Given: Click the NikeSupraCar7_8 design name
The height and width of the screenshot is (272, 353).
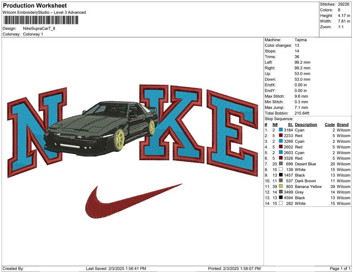Looking at the screenshot, I should pos(40,29).
